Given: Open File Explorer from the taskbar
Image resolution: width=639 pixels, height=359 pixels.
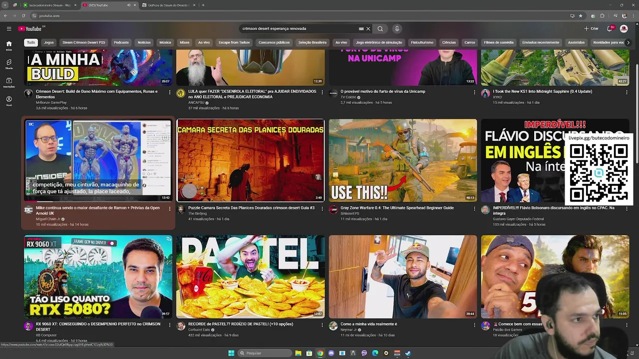Looking at the screenshot, I should (298, 353).
